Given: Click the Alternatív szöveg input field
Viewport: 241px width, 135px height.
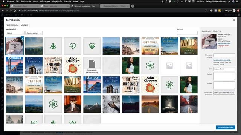Looking at the screenshot, I should click(224, 55).
